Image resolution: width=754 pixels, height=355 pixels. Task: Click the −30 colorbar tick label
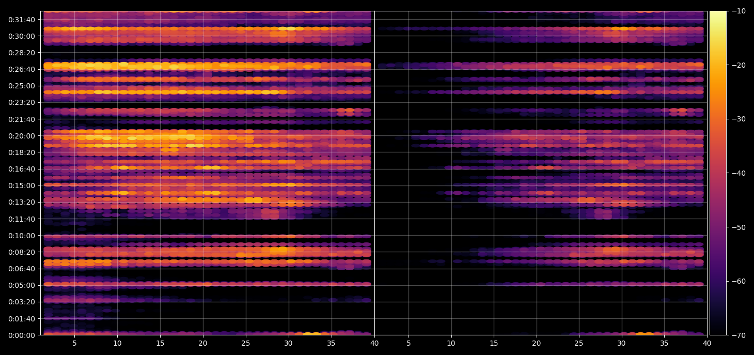click(737, 119)
